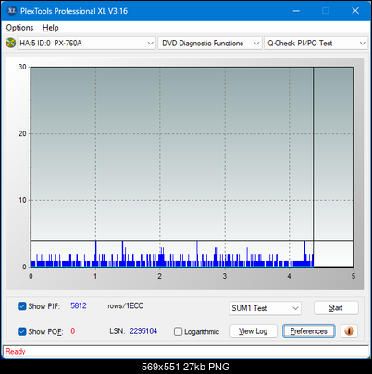Image resolution: width=372 pixels, height=374 pixels.
Task: Open Preferences
Action: coord(308,331)
